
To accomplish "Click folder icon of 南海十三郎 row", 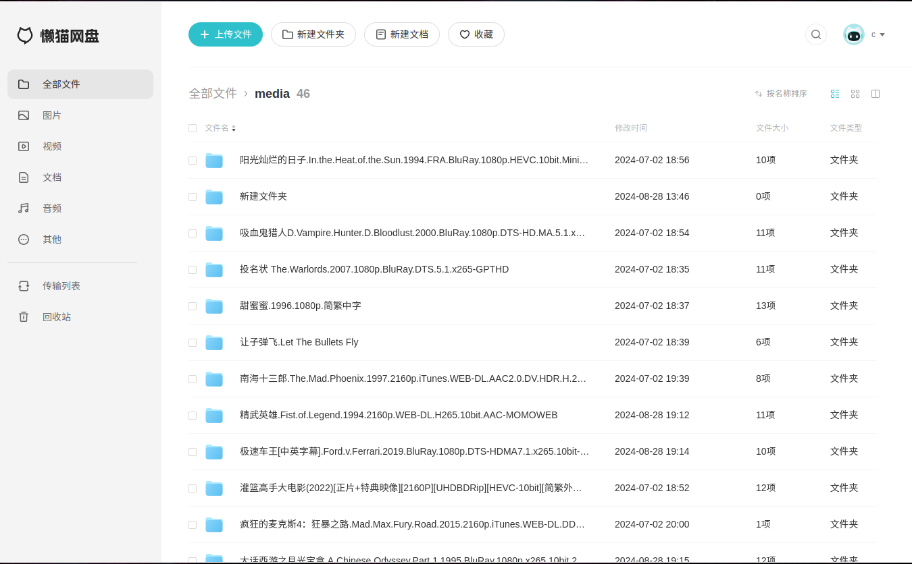I will tap(214, 379).
